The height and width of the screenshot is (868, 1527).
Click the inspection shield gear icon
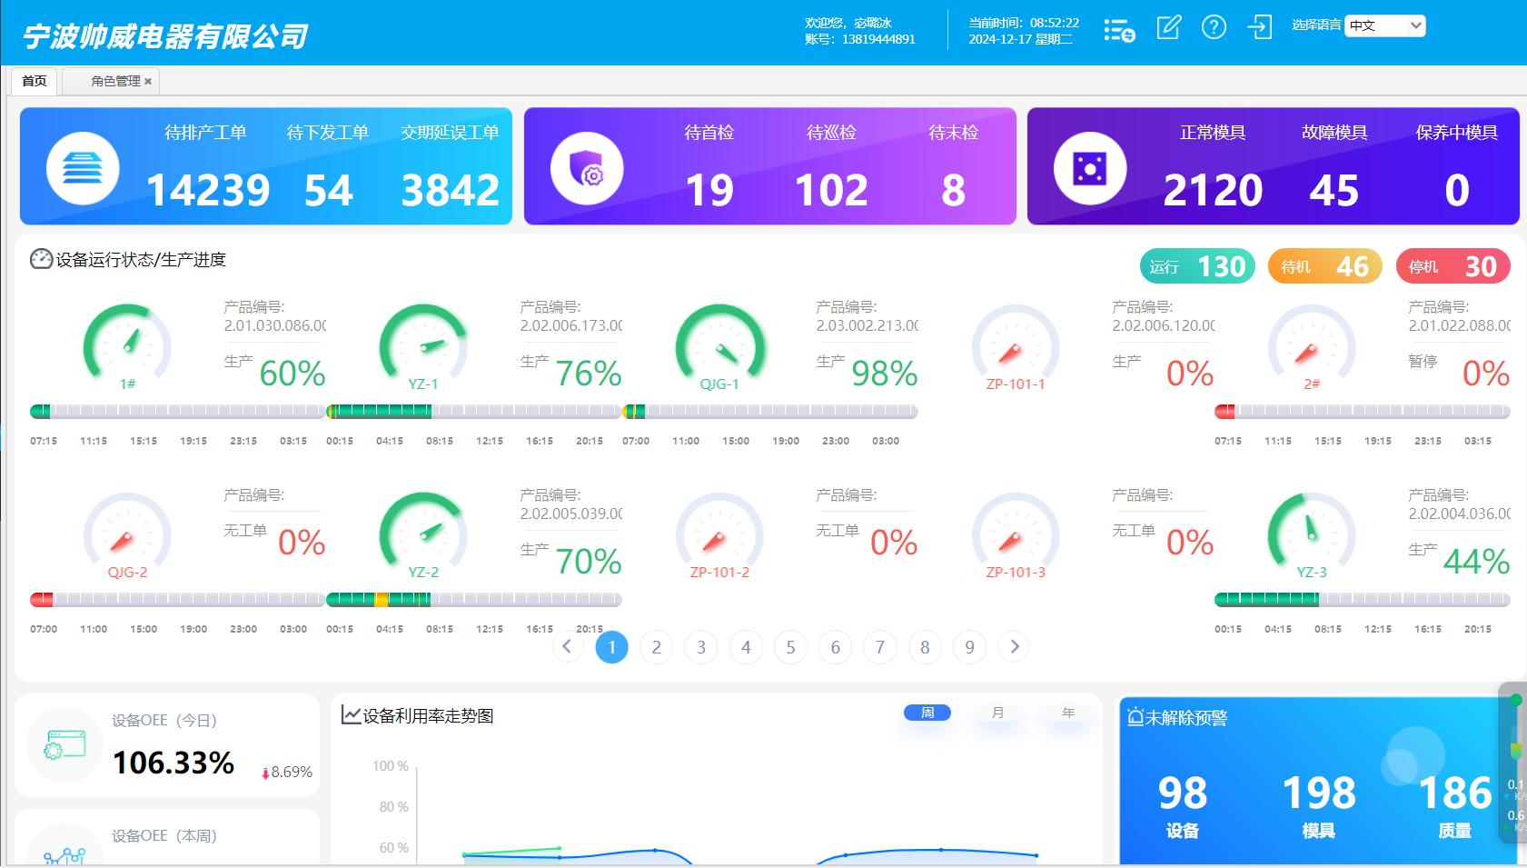coord(587,168)
